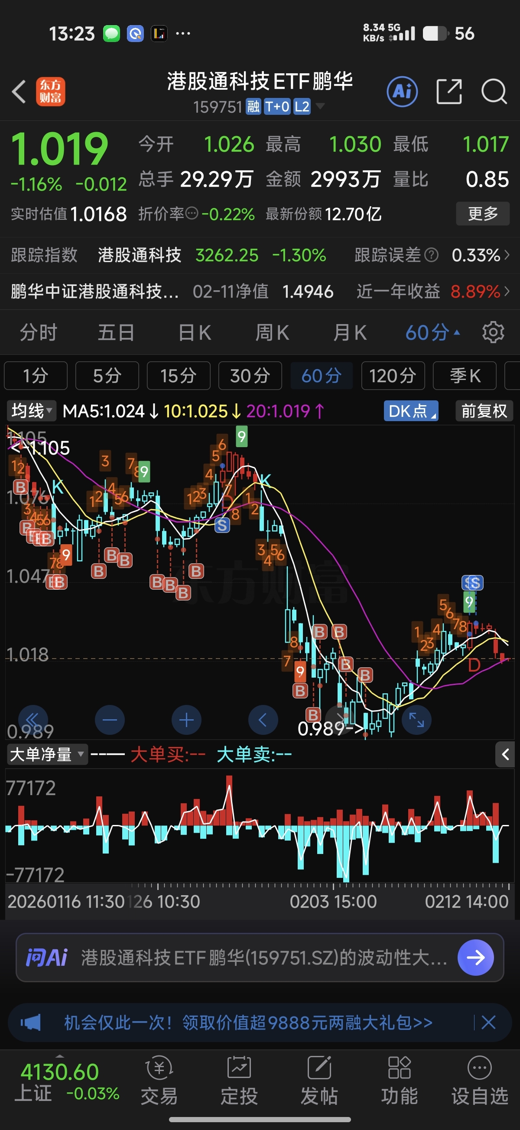
Task: Tap the 1.105 high price label
Action: pyautogui.click(x=40, y=448)
